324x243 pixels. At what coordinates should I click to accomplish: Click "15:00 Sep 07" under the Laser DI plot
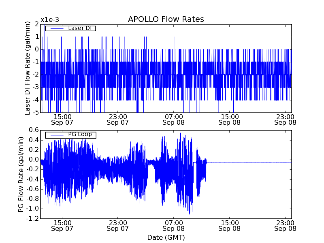click(62, 119)
